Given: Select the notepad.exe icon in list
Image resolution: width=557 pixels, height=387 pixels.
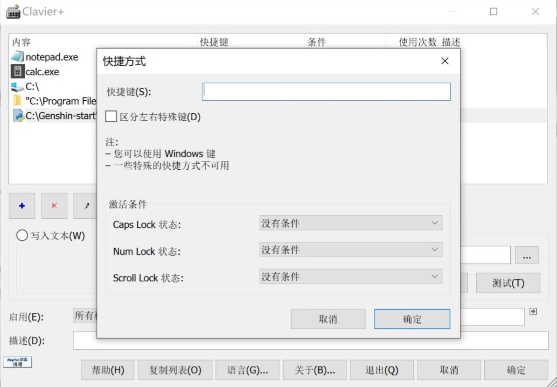Looking at the screenshot, I should point(17,57).
